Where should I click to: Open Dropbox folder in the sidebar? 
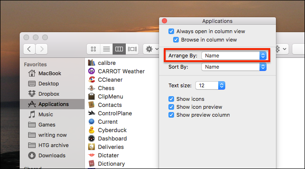[52, 94]
